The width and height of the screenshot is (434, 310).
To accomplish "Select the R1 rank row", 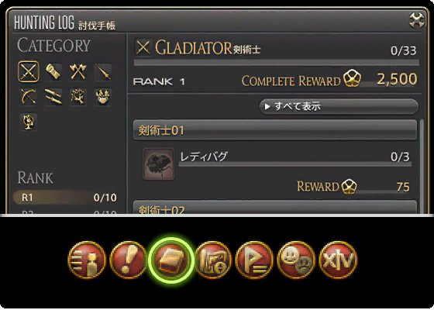I will 66,198.
